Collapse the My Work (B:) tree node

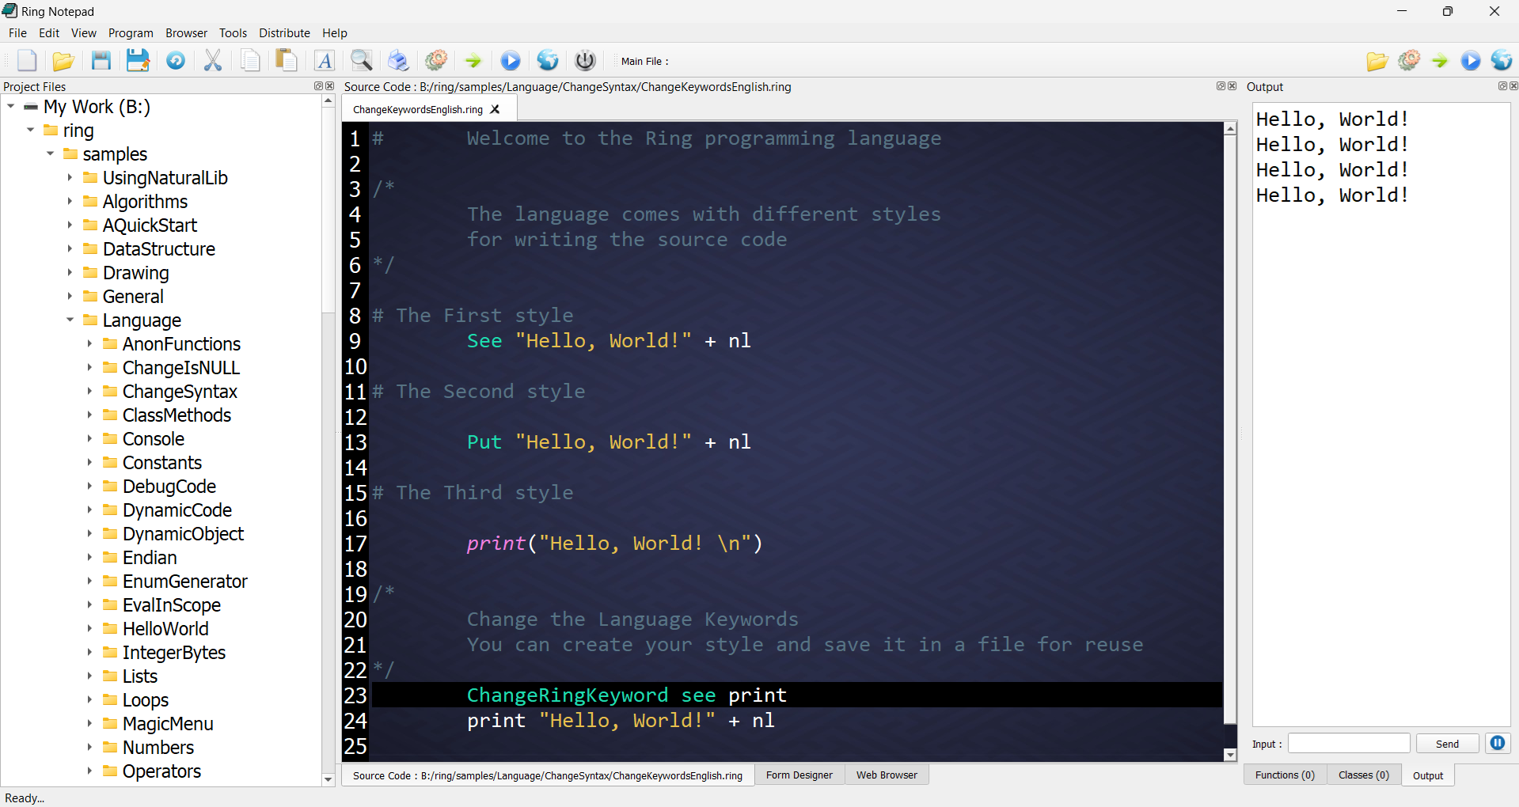[x=11, y=106]
